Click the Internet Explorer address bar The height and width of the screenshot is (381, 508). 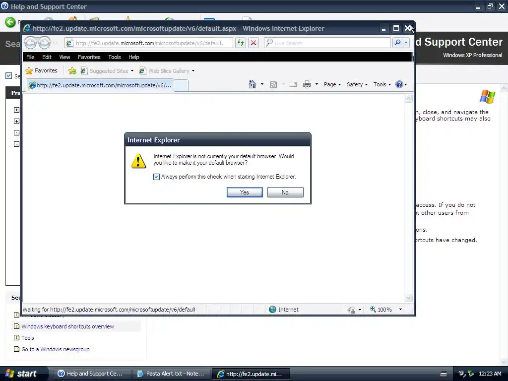[149, 43]
